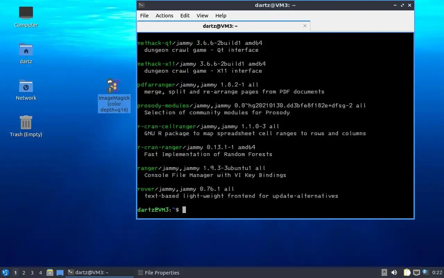Click the 'nethack-qt' package name
Viewport: 444px width, 278px height.
[155, 43]
